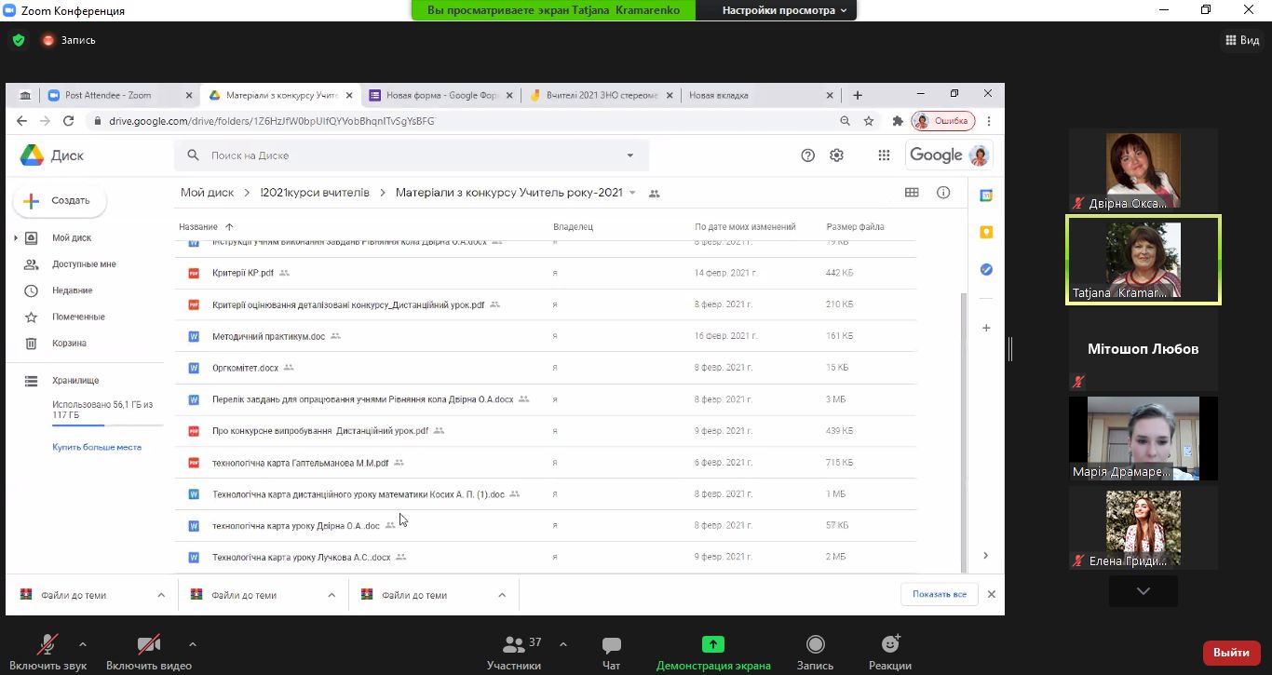
Task: Toggle Zoom recording via Запись button
Action: 815,651
